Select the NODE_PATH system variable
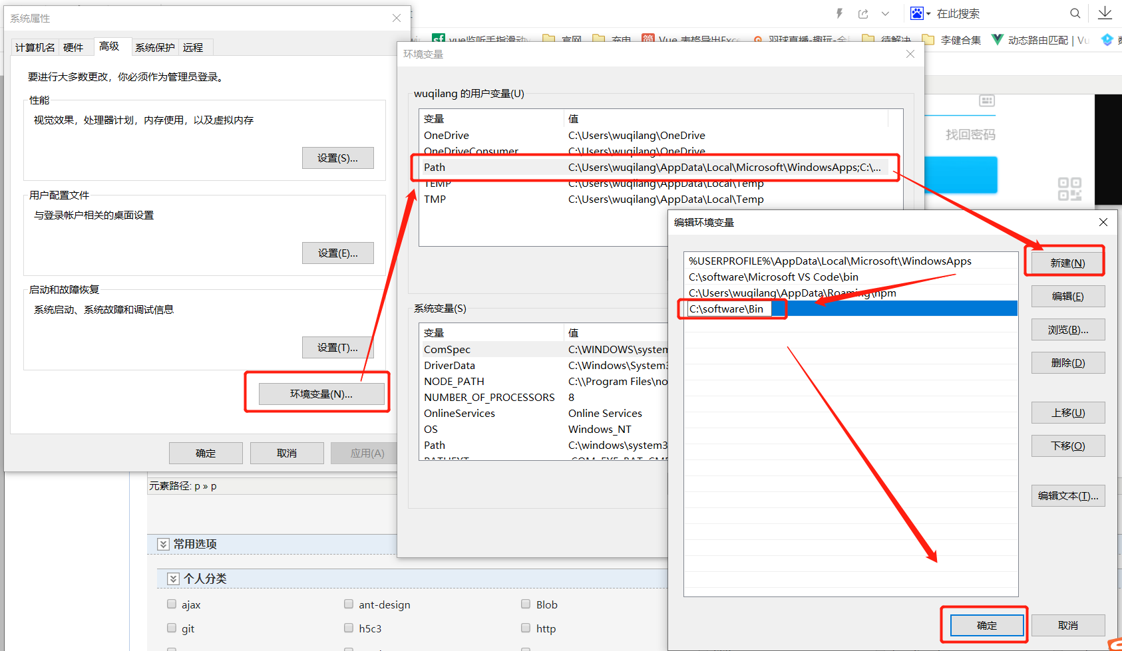Image resolution: width=1122 pixels, height=651 pixels. (x=544, y=381)
